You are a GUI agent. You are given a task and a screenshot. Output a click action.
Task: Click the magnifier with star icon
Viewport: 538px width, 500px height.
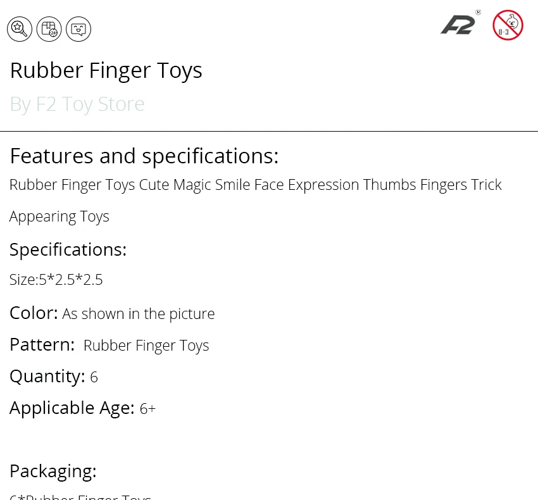pyautogui.click(x=20, y=29)
